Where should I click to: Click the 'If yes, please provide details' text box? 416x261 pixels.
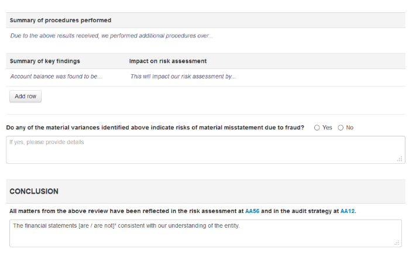tap(205, 150)
